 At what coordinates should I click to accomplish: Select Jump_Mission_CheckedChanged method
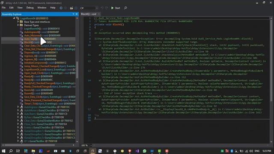coord(50,66)
